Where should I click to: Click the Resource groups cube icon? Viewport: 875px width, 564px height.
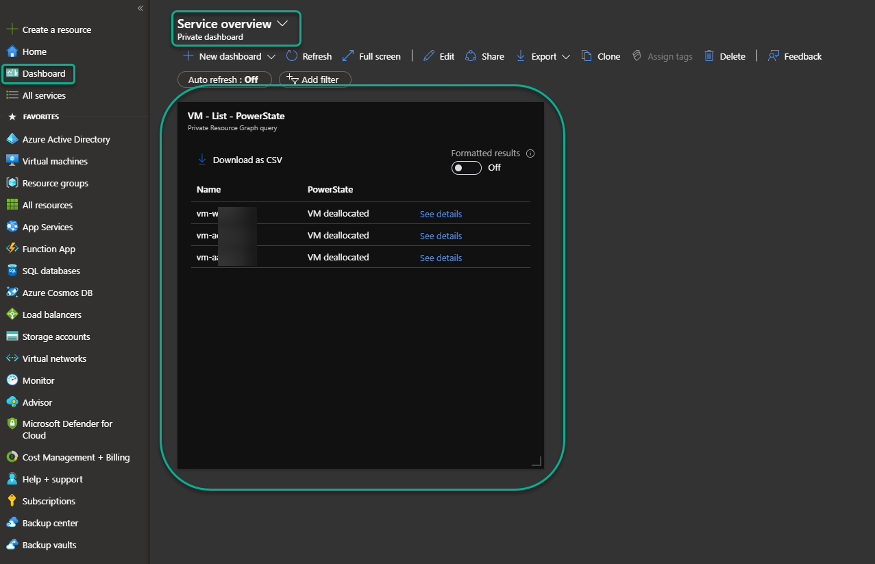pos(12,183)
